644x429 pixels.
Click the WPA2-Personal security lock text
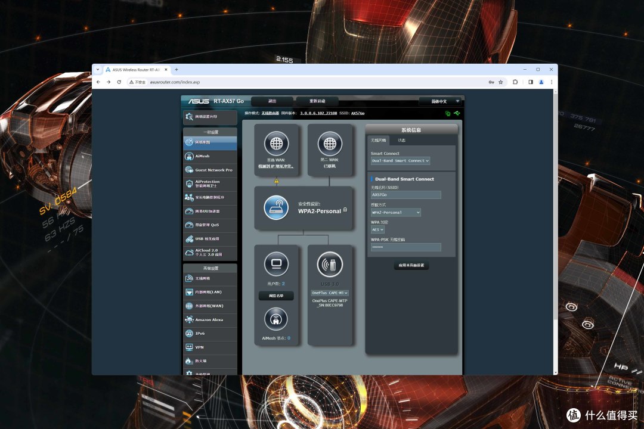point(320,211)
